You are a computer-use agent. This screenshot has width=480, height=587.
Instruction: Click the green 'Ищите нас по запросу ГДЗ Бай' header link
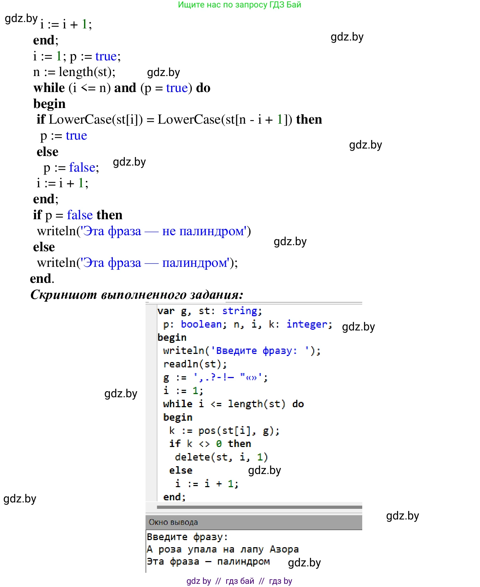tap(239, 5)
